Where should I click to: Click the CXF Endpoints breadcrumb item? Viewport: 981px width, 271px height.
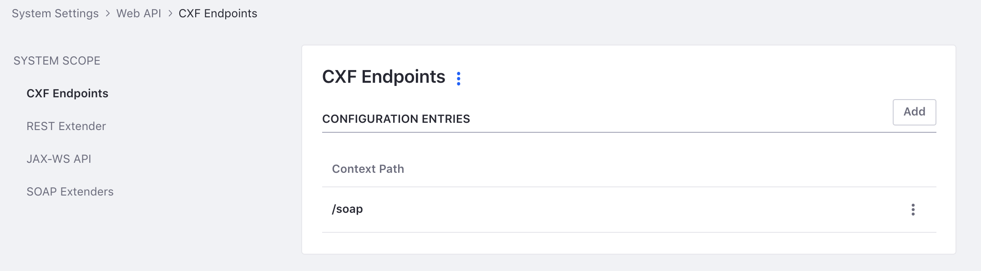tap(218, 14)
